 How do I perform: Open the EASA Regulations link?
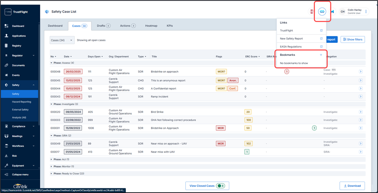[291, 47]
